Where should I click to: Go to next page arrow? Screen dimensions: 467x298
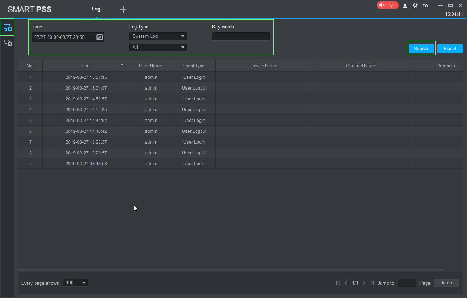pyautogui.click(x=364, y=283)
